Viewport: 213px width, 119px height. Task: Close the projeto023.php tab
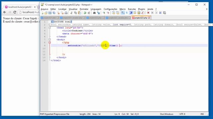point(149,18)
